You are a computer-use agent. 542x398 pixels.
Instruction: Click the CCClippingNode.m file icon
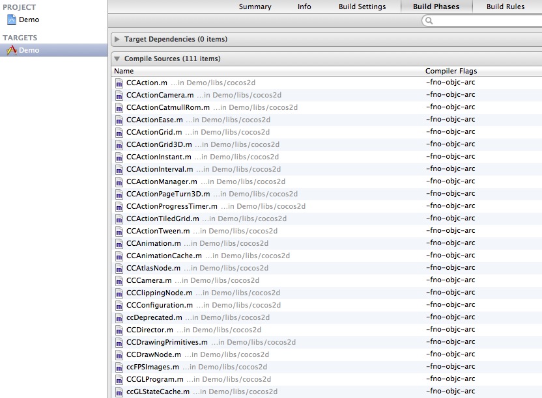point(119,293)
